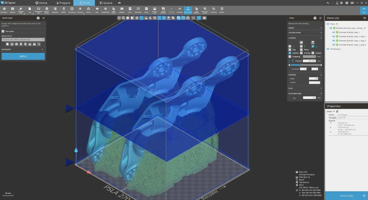This screenshot has width=368, height=200.
Task: Enable the Overlay checkbox
Action: [301, 53]
